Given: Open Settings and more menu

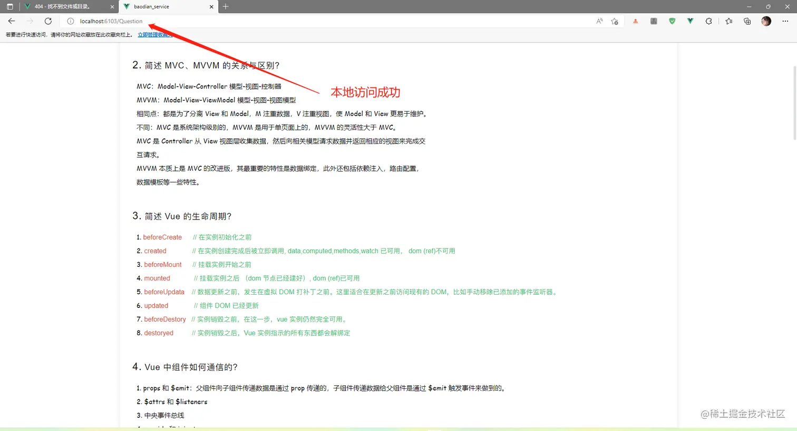Looking at the screenshot, I should click(x=785, y=21).
